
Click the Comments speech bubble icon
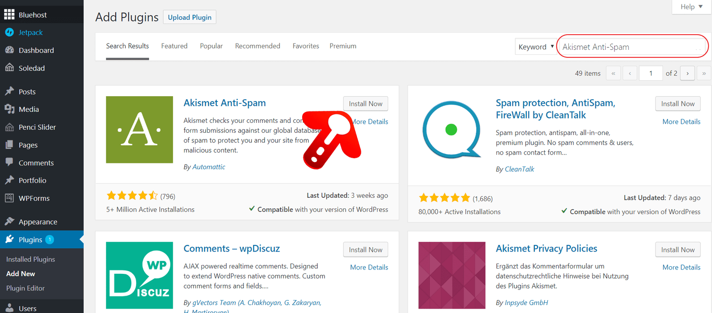coord(9,162)
